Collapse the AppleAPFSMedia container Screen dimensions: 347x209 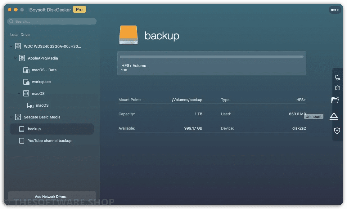(x=15, y=58)
